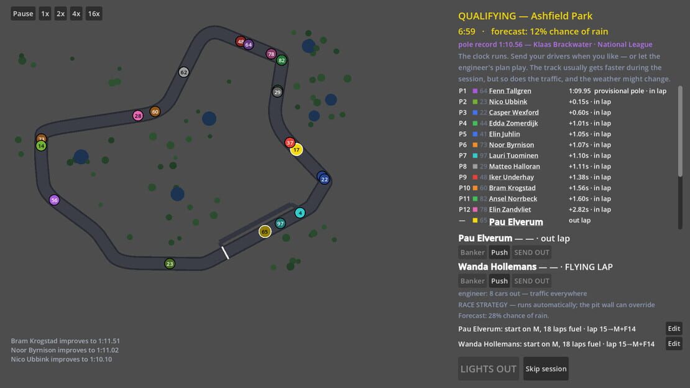This screenshot has width=690, height=388.
Task: Select Pau Elverum in the timing list
Action: pyautogui.click(x=516, y=222)
